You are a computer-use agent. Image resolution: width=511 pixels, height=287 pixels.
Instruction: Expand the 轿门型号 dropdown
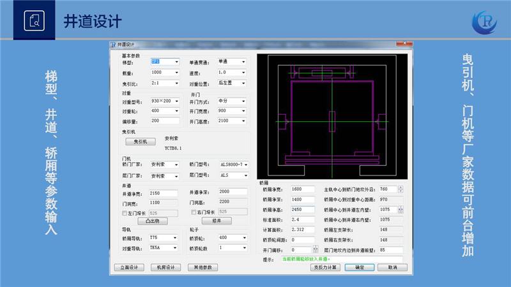(x=234, y=165)
